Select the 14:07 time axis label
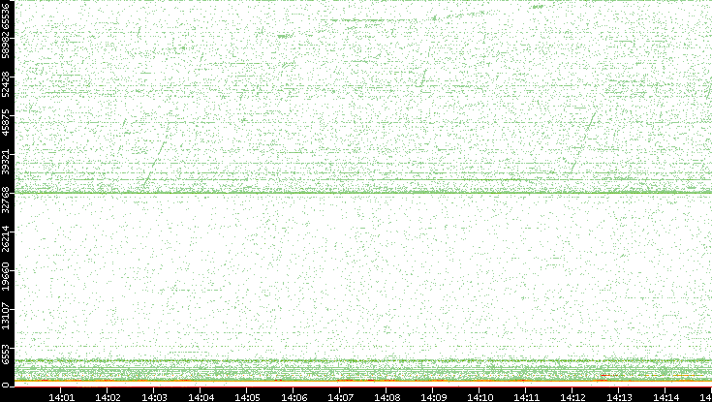This screenshot has width=712, height=402. click(x=340, y=397)
